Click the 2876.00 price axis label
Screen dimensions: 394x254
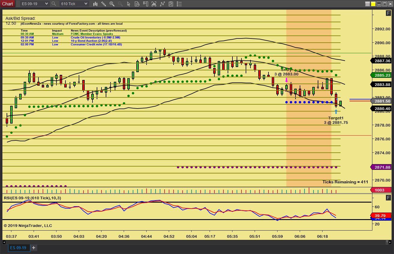tap(382, 139)
